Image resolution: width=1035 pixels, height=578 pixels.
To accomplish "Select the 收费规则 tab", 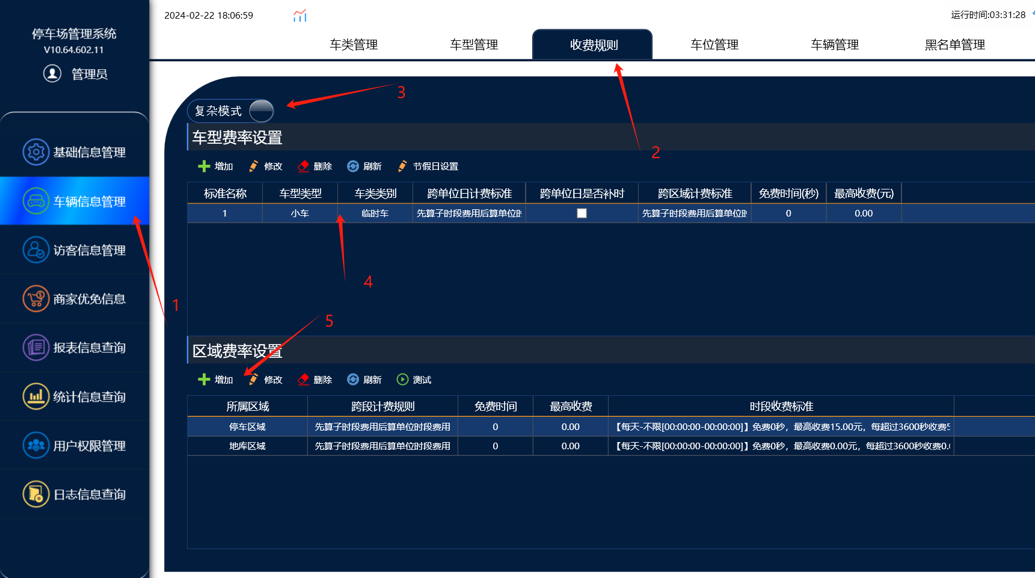I will coord(592,45).
